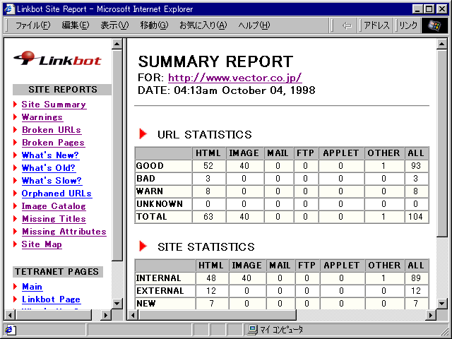Click the back arrow toolbar button

tap(347, 25)
